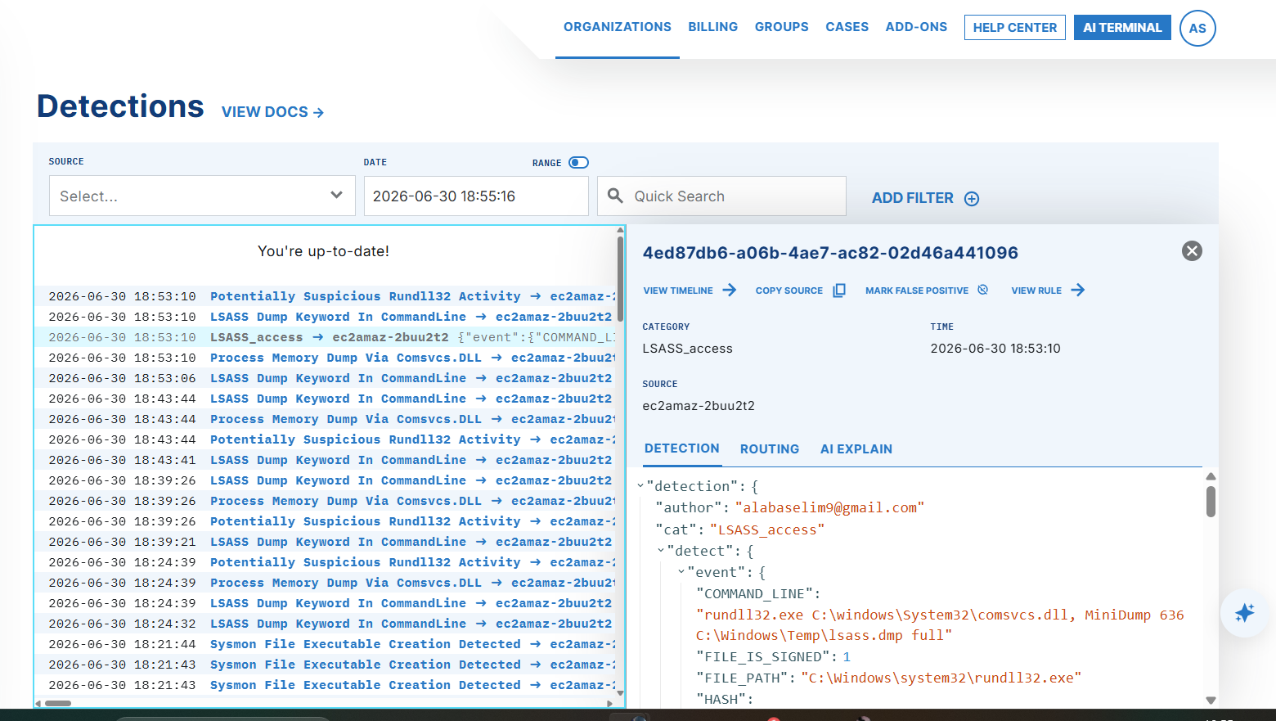Switch to the AI Explain tab
The height and width of the screenshot is (721, 1276).
pyautogui.click(x=856, y=449)
